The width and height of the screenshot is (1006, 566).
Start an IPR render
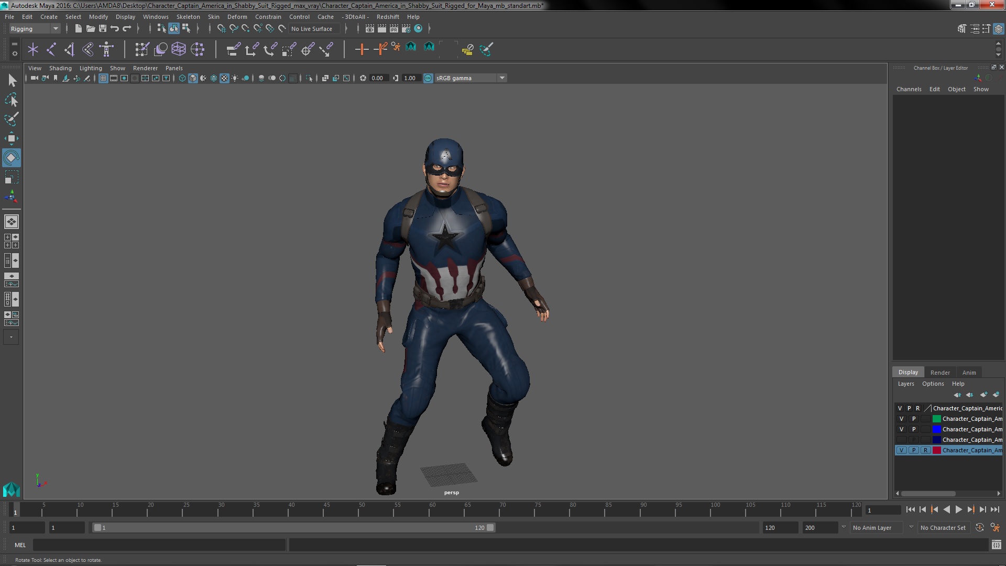[394, 29]
